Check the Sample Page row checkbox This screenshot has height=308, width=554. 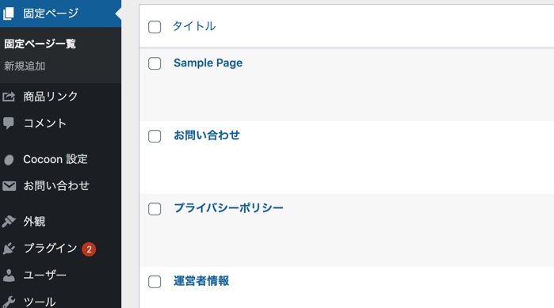pyautogui.click(x=155, y=63)
